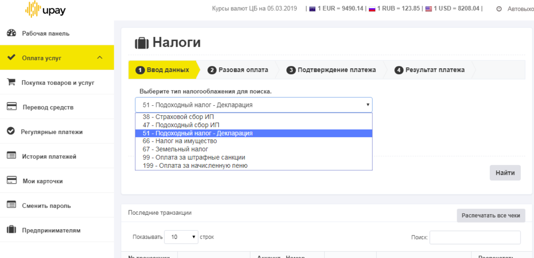Click the upay logo icon
The height and width of the screenshot is (258, 534).
coord(35,9)
